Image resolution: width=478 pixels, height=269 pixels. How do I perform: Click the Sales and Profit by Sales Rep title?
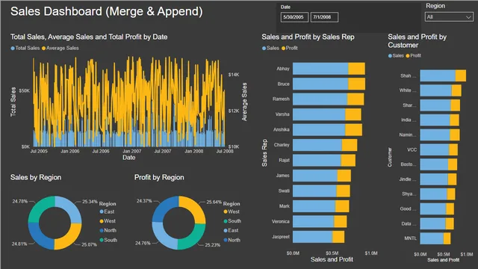[x=308, y=37]
